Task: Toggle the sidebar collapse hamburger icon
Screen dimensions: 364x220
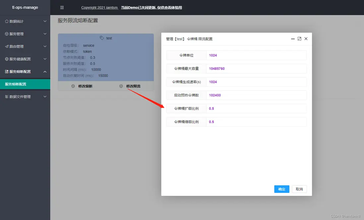Action: point(62,7)
